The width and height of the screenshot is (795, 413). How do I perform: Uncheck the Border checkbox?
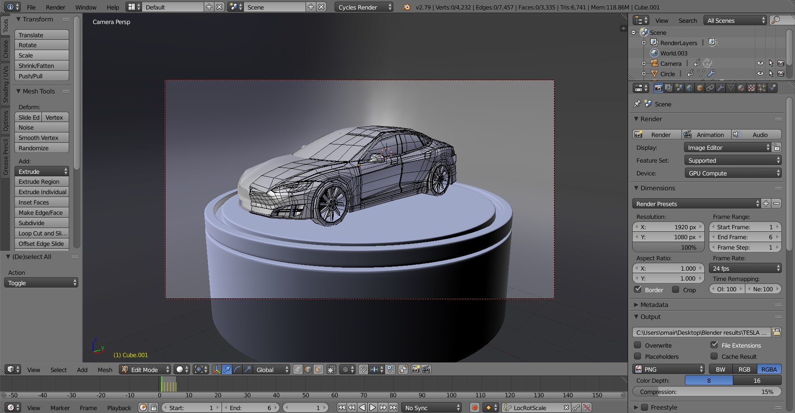coord(638,290)
